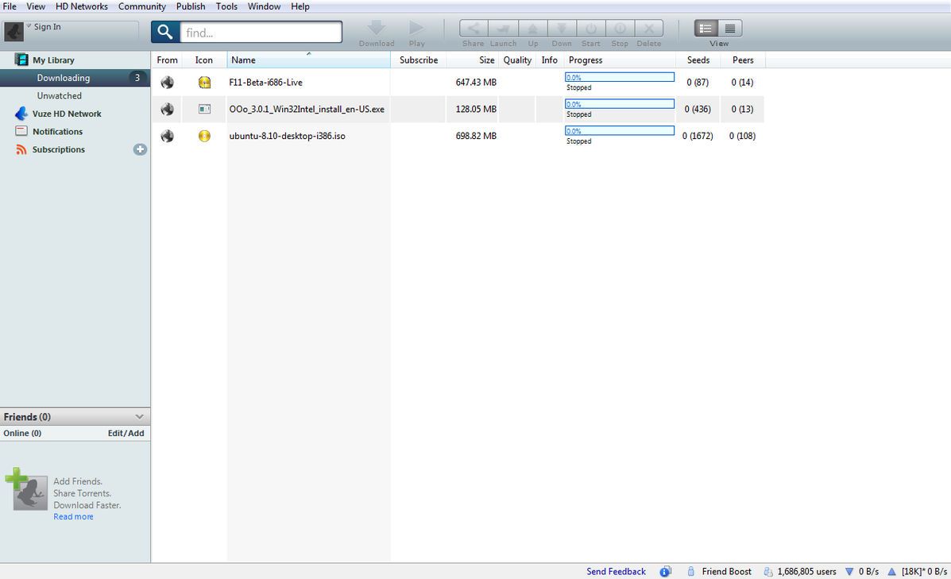
Task: Click the Send Feedback link
Action: (616, 571)
